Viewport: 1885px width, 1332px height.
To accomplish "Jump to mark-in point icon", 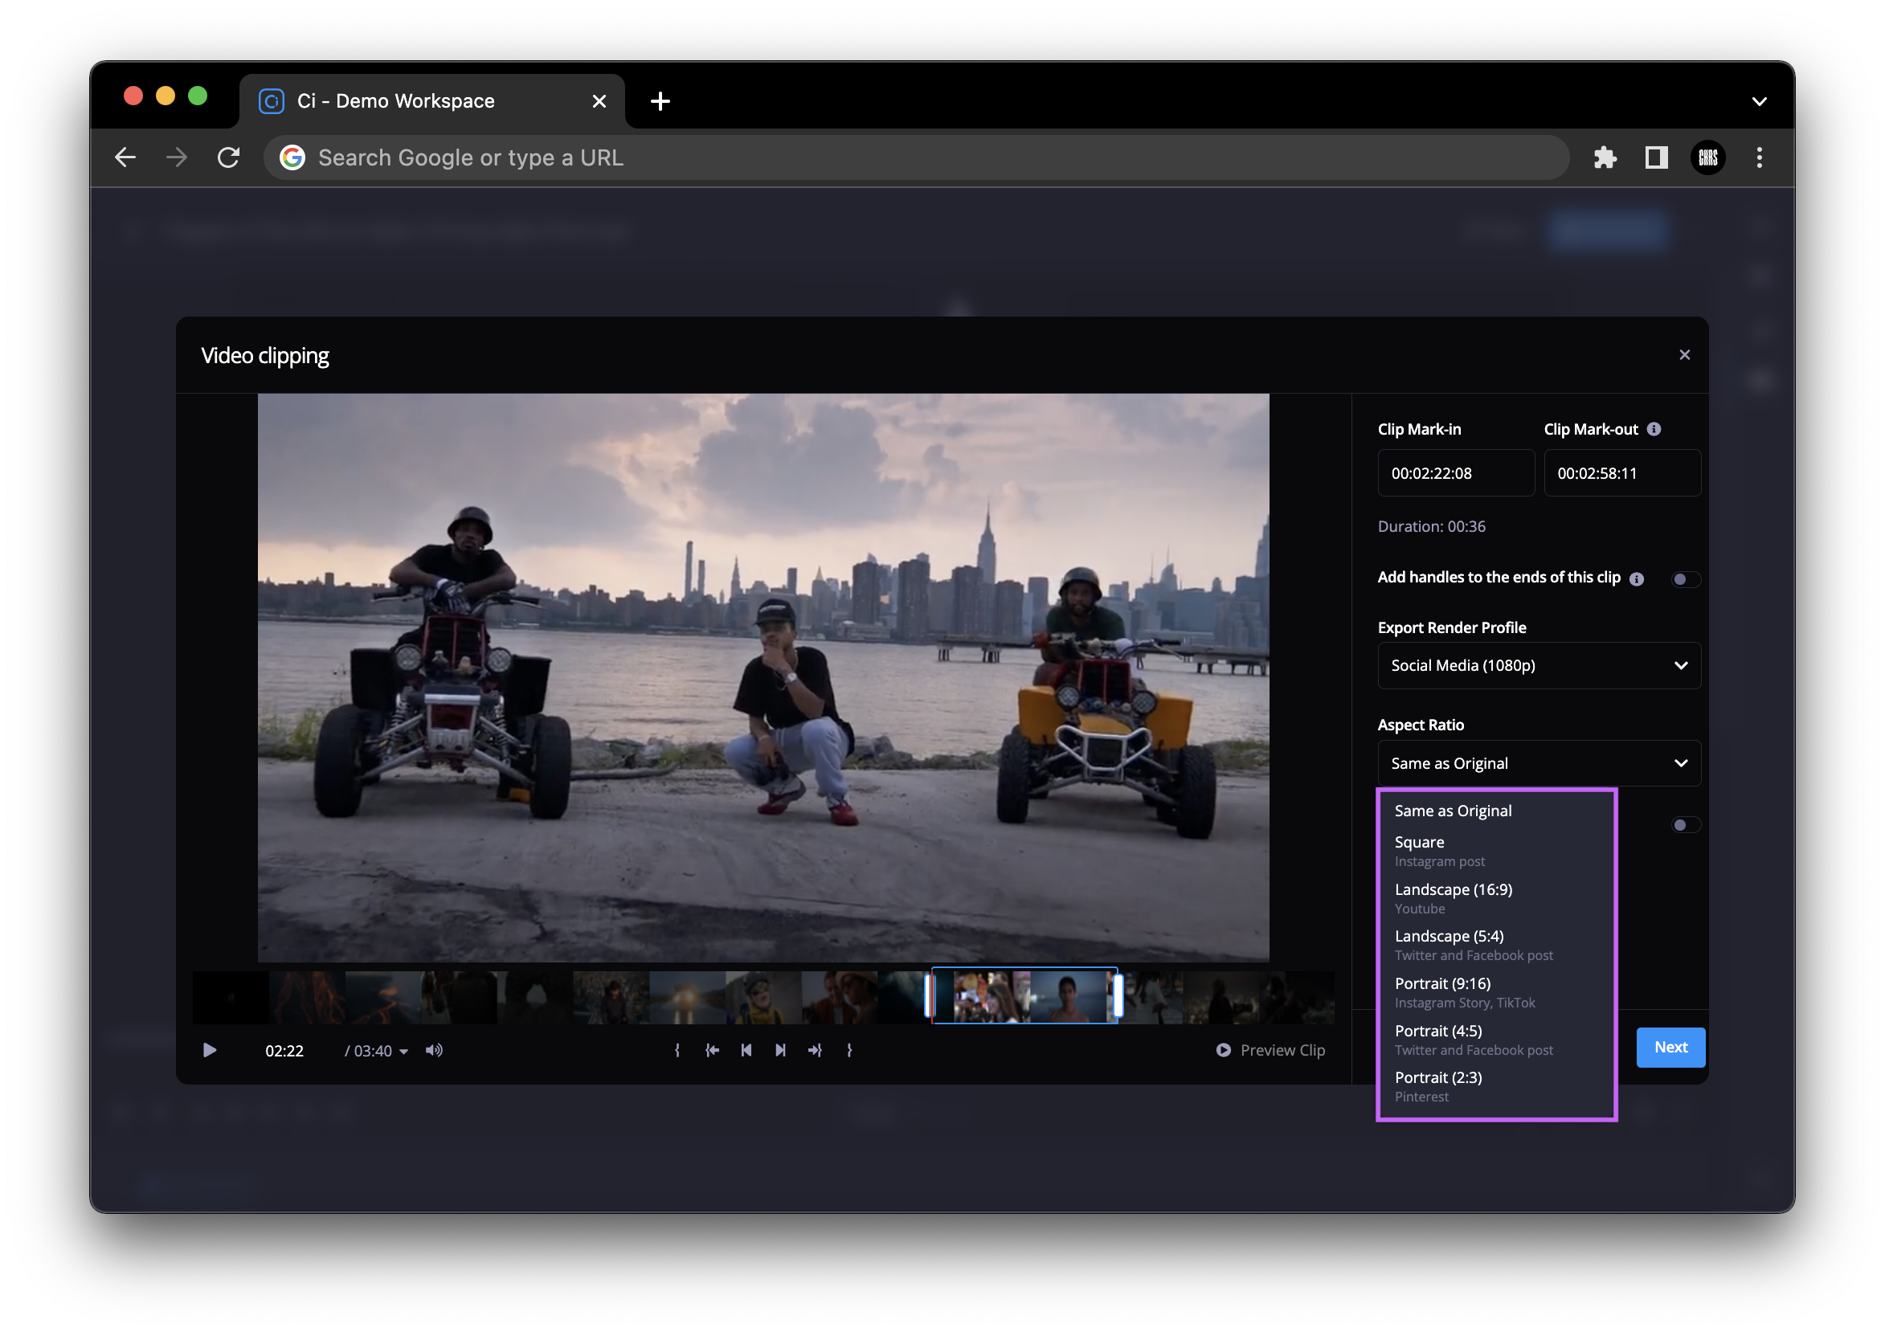I will pos(712,1050).
